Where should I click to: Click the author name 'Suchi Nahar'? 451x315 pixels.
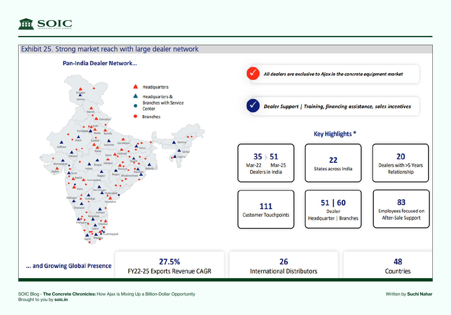420,294
